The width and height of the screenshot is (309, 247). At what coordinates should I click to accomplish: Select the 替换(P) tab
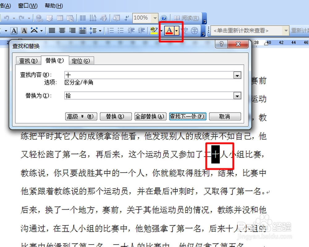(55, 60)
